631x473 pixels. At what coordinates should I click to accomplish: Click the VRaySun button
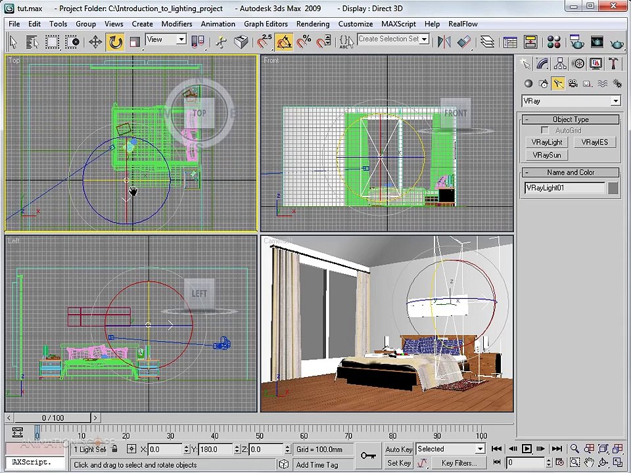(547, 155)
